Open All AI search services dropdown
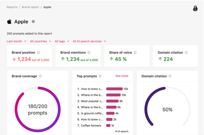This screenshot has width=204, height=135. tap(89, 41)
